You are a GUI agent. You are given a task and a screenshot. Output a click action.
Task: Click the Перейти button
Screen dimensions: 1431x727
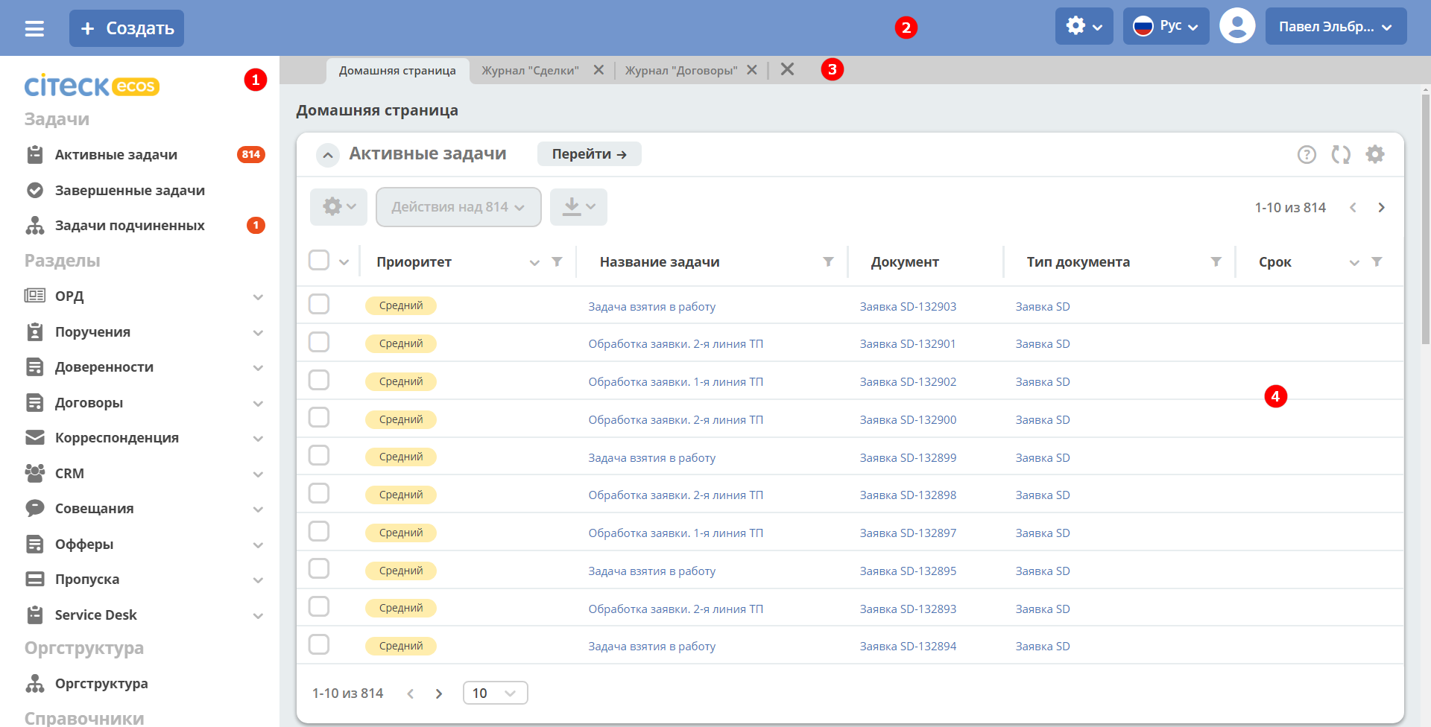coord(590,154)
